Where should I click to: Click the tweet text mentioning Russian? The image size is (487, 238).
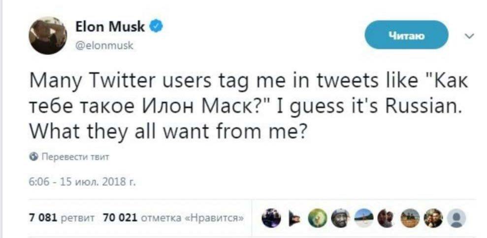click(x=249, y=107)
